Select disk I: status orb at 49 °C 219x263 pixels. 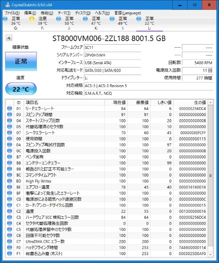[x=112, y=19]
